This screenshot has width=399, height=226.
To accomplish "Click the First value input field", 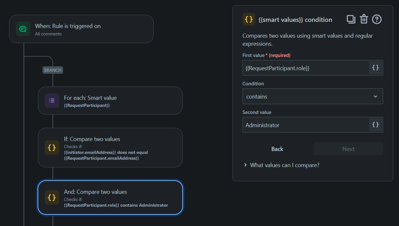I will pos(306,68).
